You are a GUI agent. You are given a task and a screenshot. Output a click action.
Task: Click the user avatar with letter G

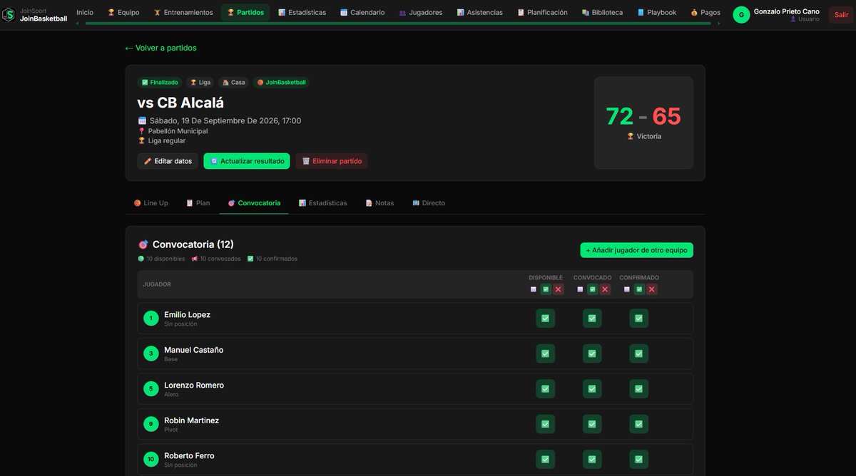coord(741,15)
